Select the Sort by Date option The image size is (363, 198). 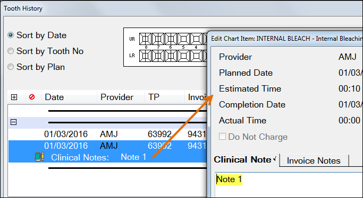coord(37,35)
